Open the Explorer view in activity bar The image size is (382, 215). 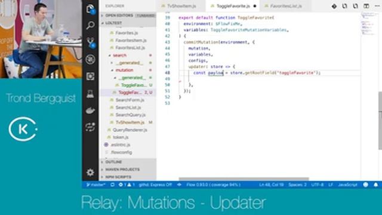(x=90, y=9)
